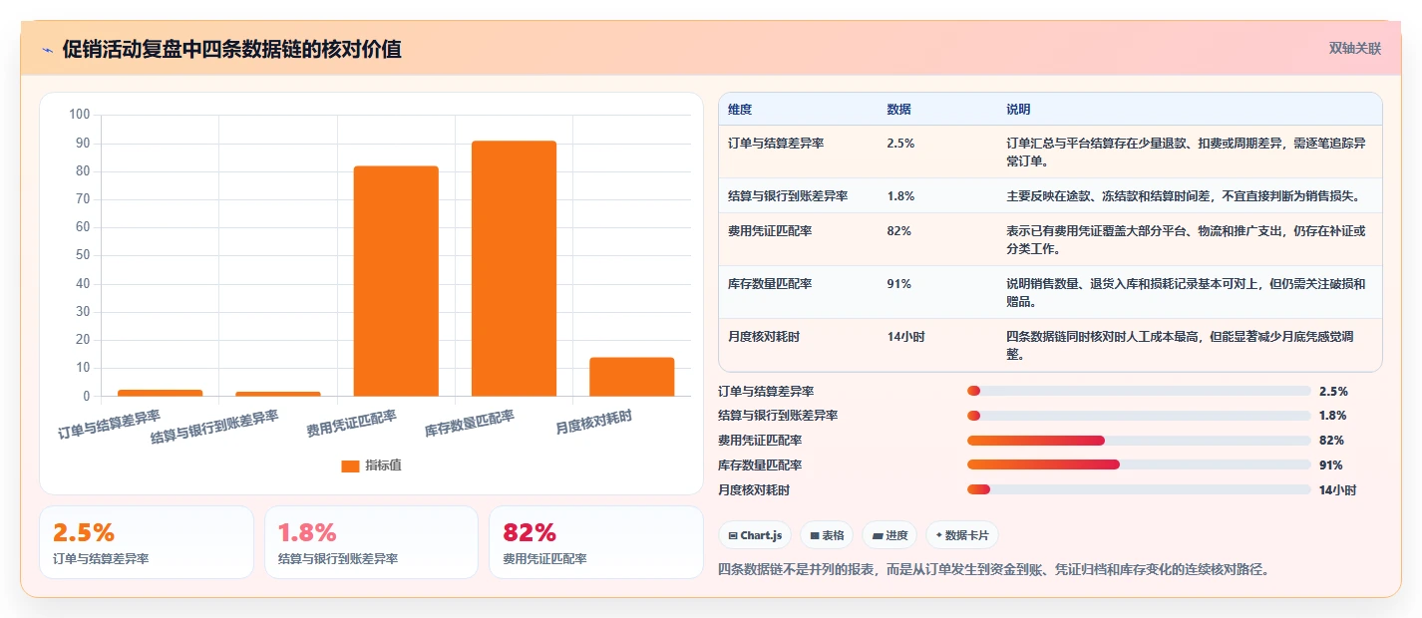The width and height of the screenshot is (1422, 618).
Task: Click the description starting 主要反映在途款
Action: [1184, 196]
